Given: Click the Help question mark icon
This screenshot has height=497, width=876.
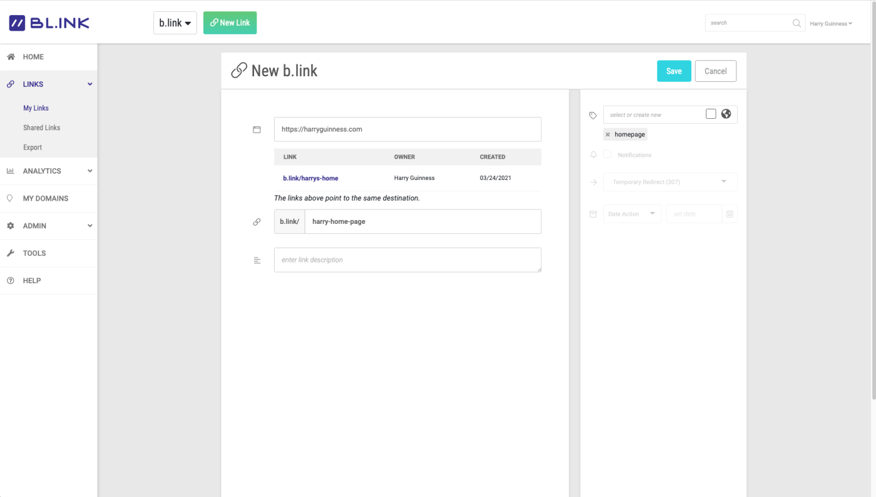Looking at the screenshot, I should click(11, 281).
